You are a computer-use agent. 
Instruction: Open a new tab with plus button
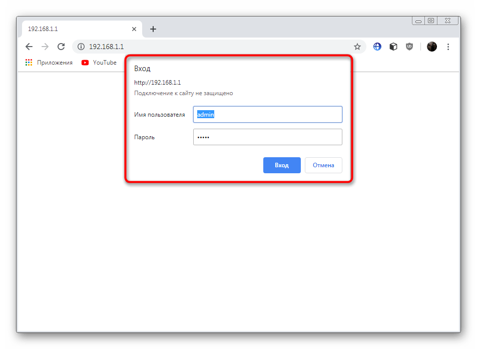tap(153, 29)
